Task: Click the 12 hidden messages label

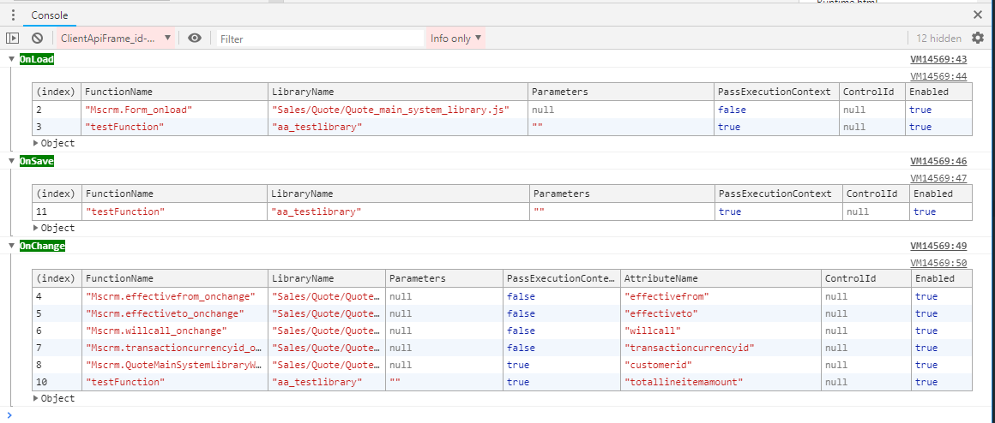Action: coord(938,38)
